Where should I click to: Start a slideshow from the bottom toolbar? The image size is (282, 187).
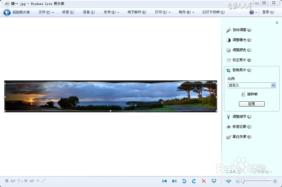click(x=214, y=181)
